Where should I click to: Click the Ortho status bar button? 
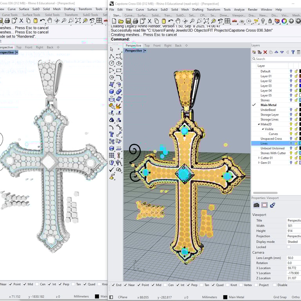pos(296,297)
